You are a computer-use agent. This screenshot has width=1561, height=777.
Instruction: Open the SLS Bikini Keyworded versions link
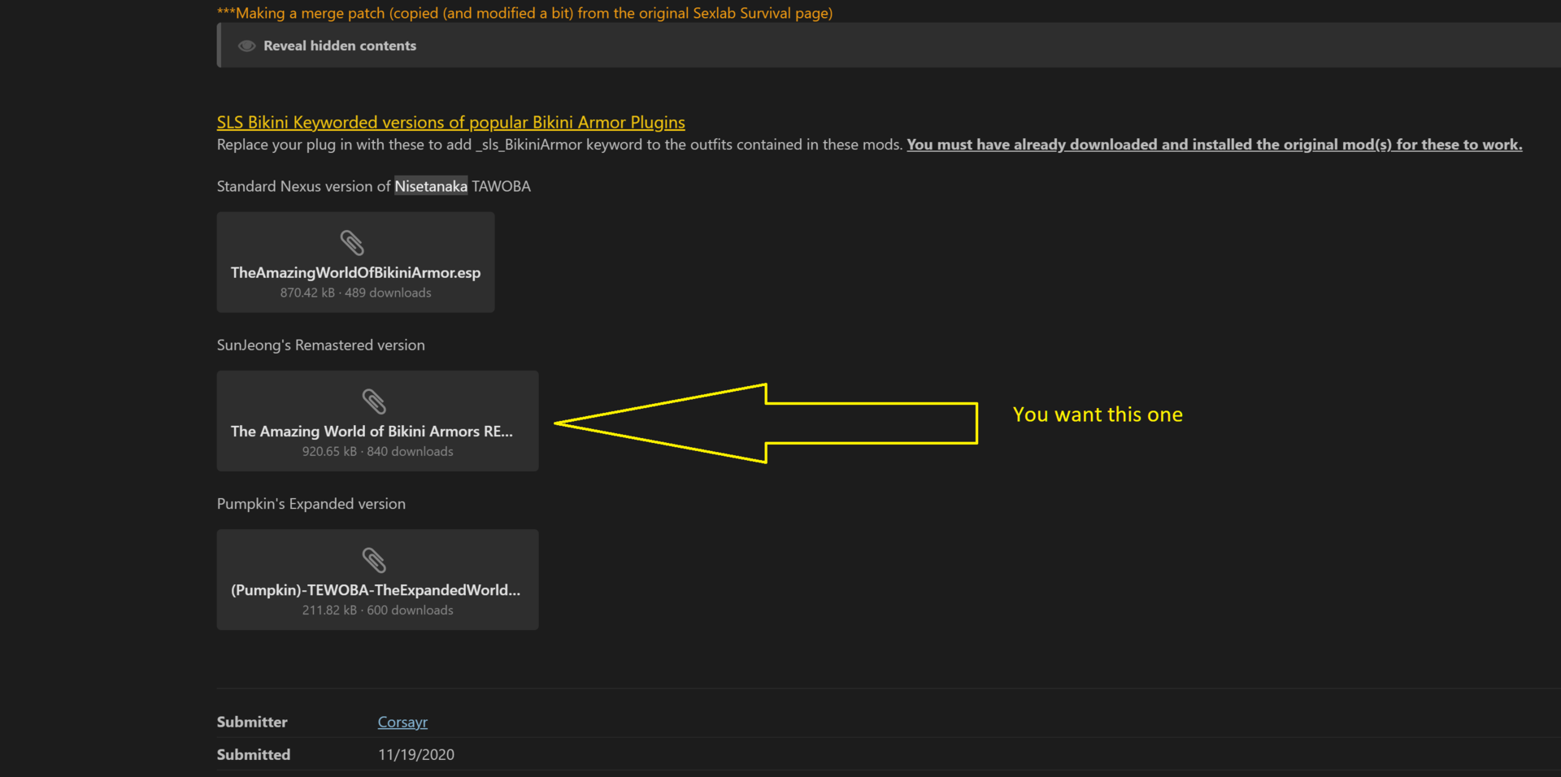(450, 123)
